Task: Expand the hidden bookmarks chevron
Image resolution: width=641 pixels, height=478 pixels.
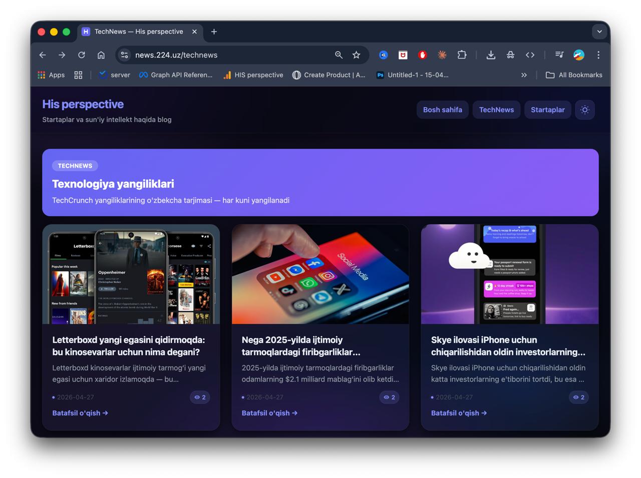Action: (524, 75)
